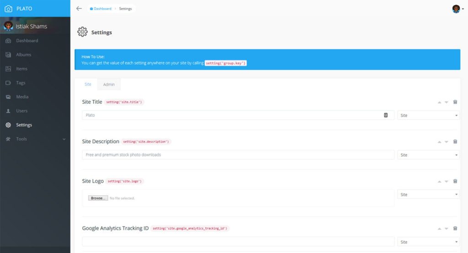Move Google Analytics setting up

tap(439, 228)
